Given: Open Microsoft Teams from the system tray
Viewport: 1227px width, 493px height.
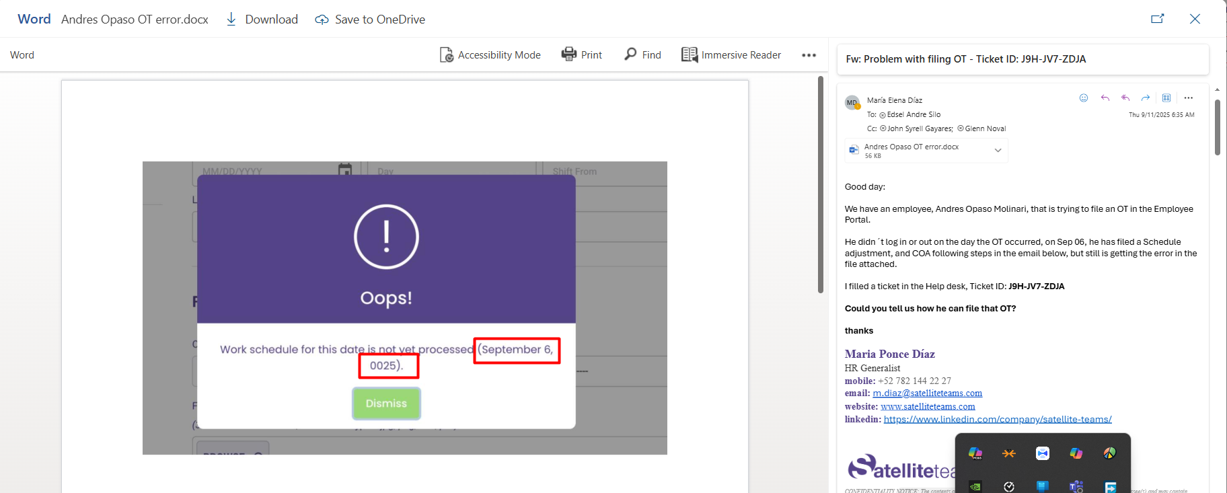Looking at the screenshot, I should (x=1076, y=486).
